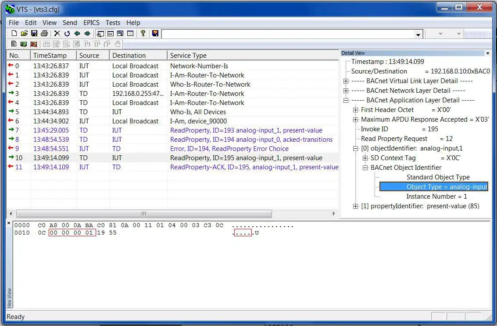Screen dimensions: 497x326
Task: Click the window layout icon beside hex toggle
Action: pos(121,34)
